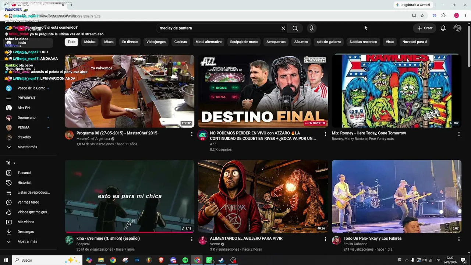Image resolution: width=471 pixels, height=265 pixels.
Task: Open Spotify from the taskbar
Action: point(185,260)
